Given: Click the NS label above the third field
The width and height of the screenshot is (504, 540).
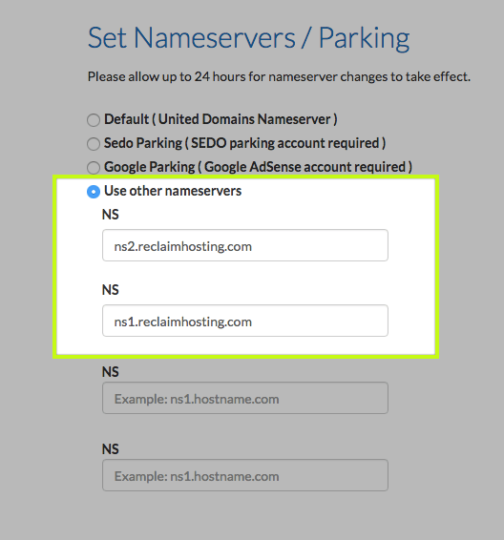Looking at the screenshot, I should point(110,372).
